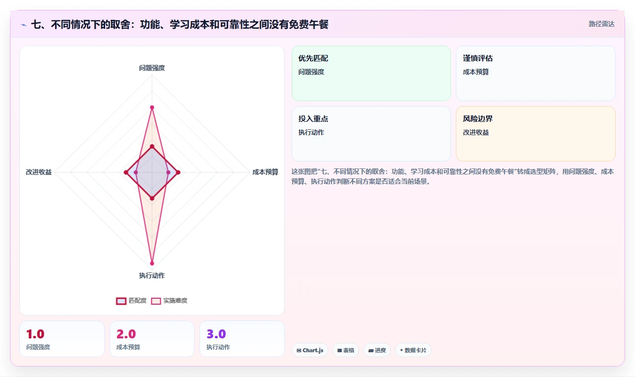Click the description paragraph beginning 这张图把
Image resolution: width=635 pixels, height=377 pixels.
pos(453,176)
